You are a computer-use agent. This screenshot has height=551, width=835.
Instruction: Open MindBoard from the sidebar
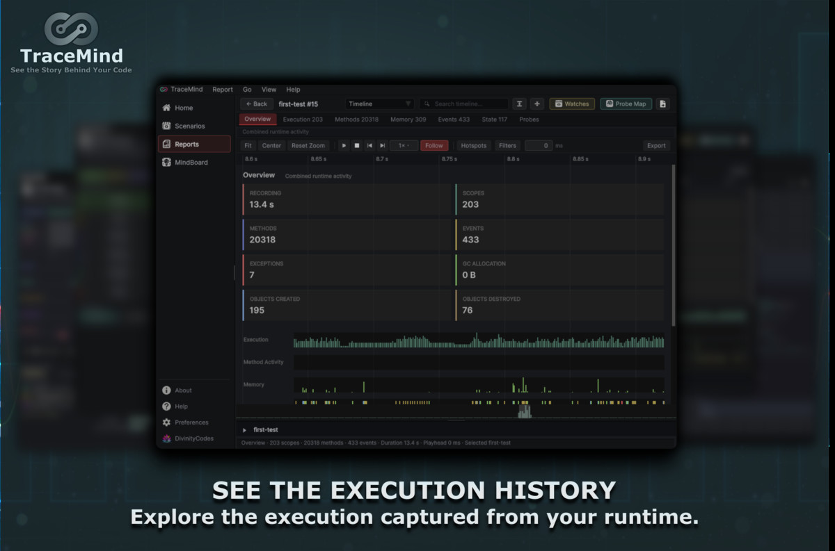[193, 162]
